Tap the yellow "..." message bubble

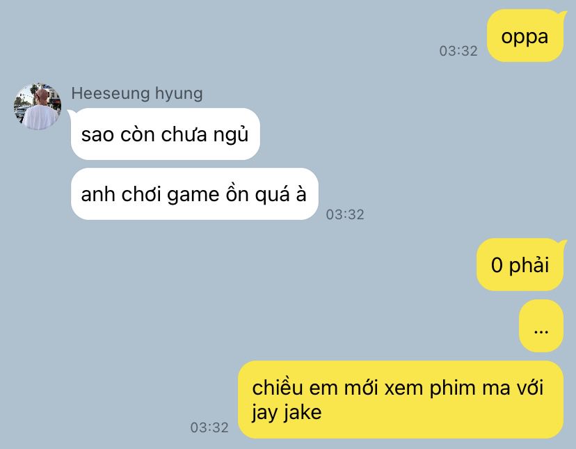541,326
